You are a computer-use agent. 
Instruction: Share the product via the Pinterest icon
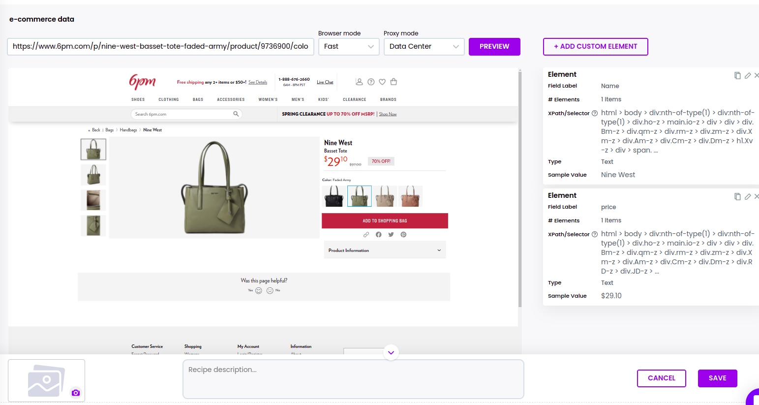[403, 235]
